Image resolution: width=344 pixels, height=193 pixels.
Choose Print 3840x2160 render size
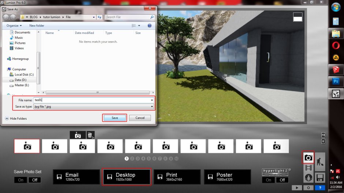(177, 177)
